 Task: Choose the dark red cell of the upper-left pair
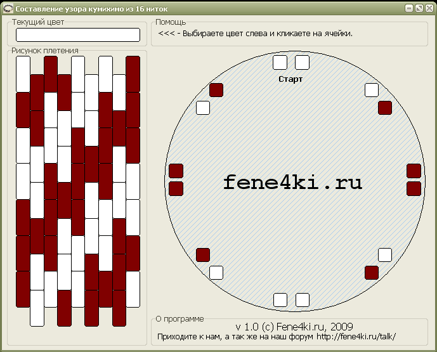coord(216,90)
